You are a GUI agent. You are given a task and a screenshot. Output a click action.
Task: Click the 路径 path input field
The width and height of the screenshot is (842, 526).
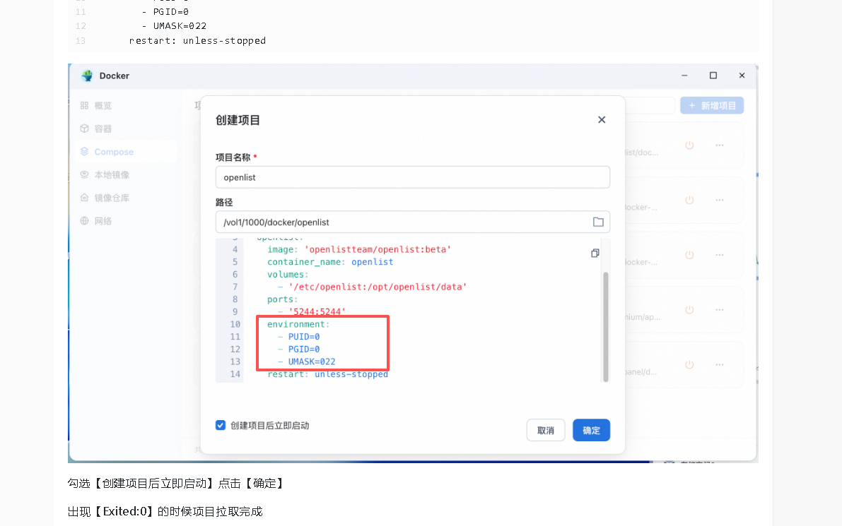[412, 222]
